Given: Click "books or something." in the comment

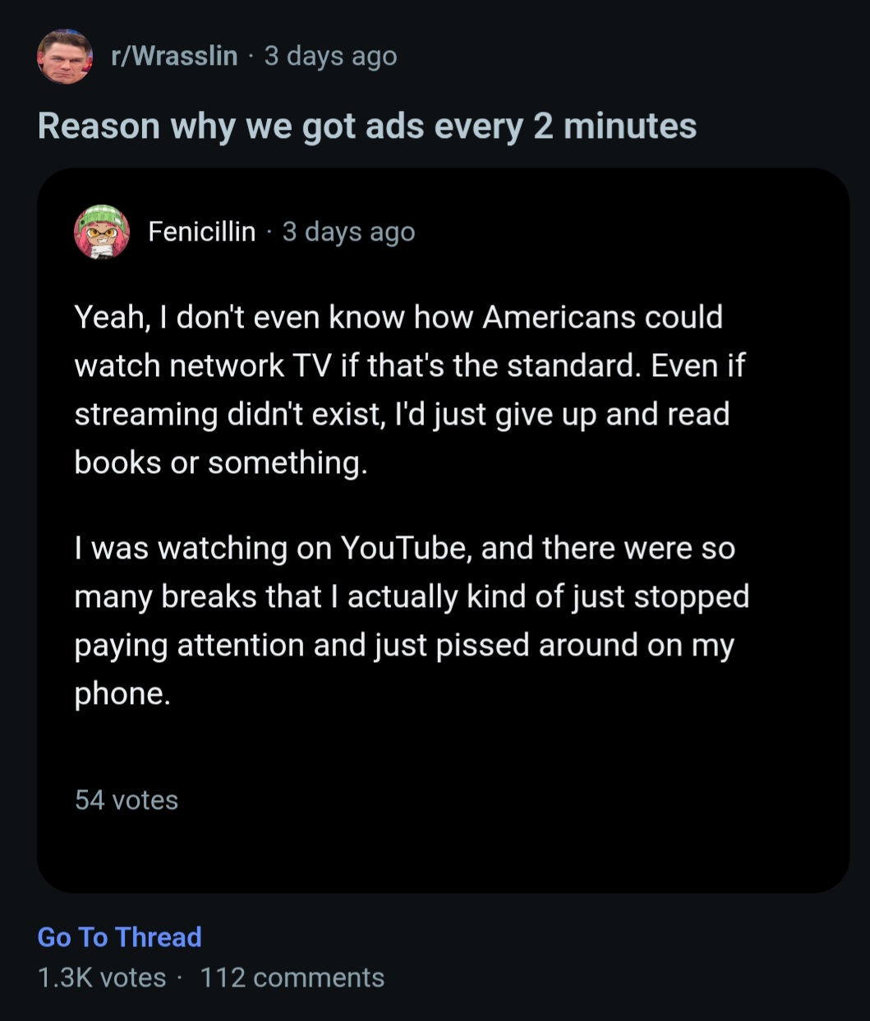Looking at the screenshot, I should pyautogui.click(x=220, y=462).
